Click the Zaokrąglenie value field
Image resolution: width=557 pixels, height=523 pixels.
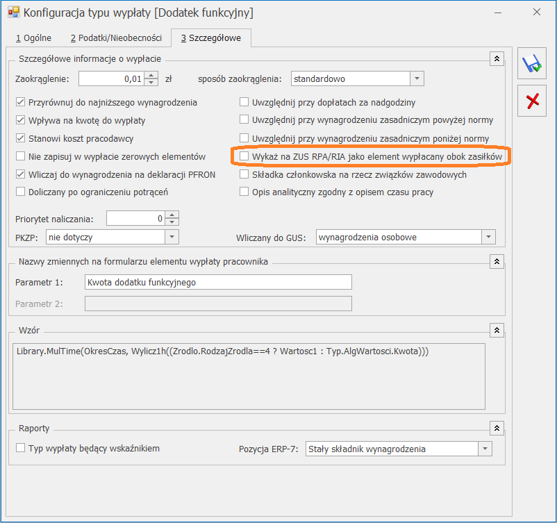pyautogui.click(x=112, y=78)
